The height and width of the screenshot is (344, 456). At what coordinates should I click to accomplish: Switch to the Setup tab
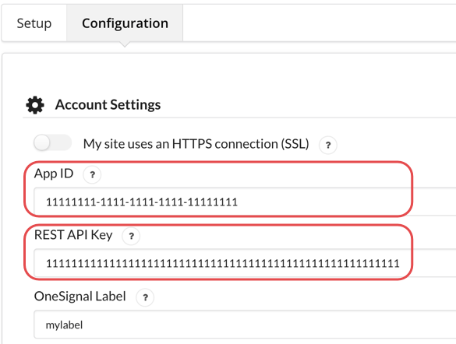[x=34, y=23]
